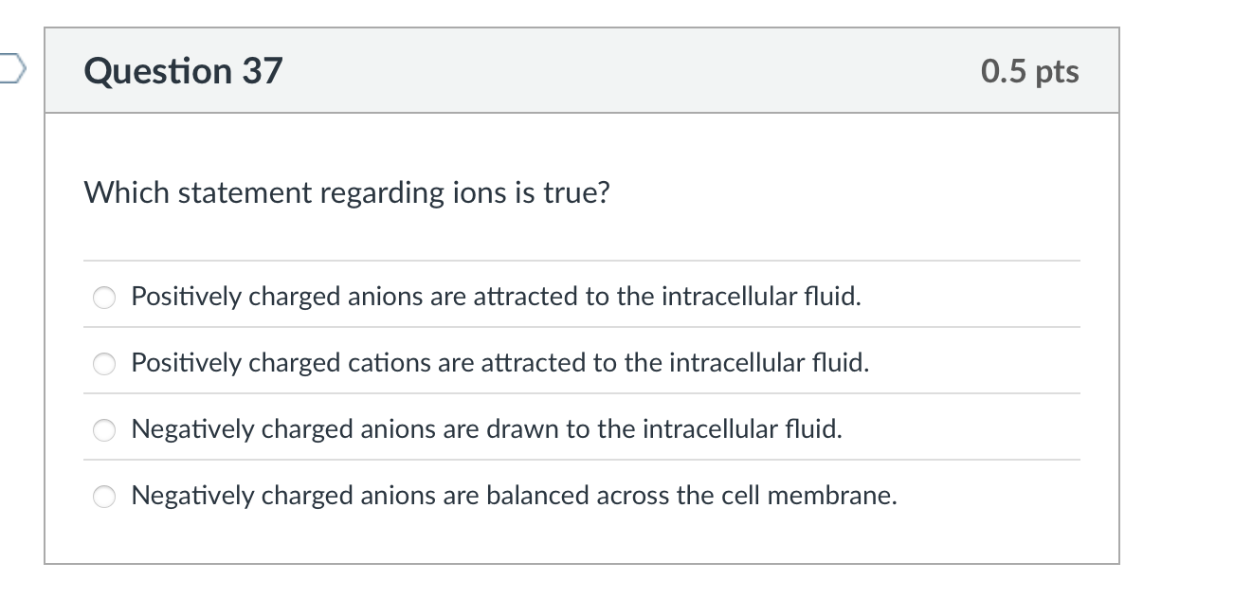Select the radio button for cations attracted to intracellular fluid
Viewport: 1234px width, 599px height.
(x=104, y=362)
